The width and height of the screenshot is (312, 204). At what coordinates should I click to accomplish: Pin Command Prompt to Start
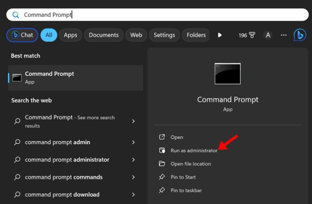tap(183, 177)
